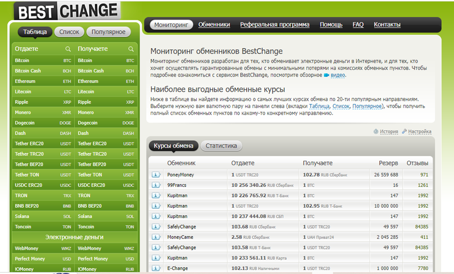Select Dogecoin in Отдаете column

[x=43, y=123]
